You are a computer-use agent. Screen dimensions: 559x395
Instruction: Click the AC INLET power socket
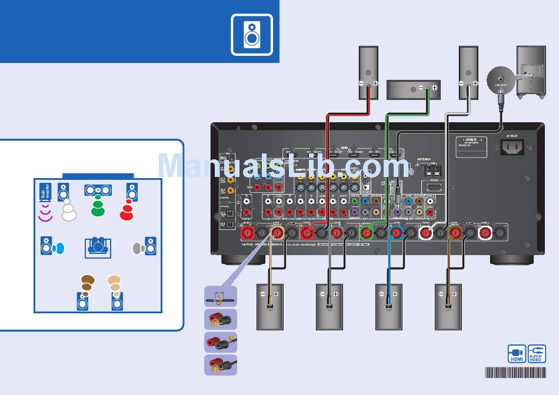[513, 147]
